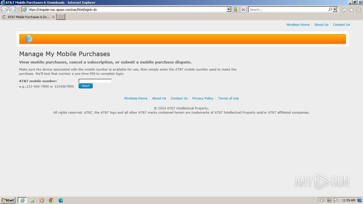Image resolution: width=363 pixels, height=204 pixels.
Task: Open the Home page icon
Action: (344, 10)
